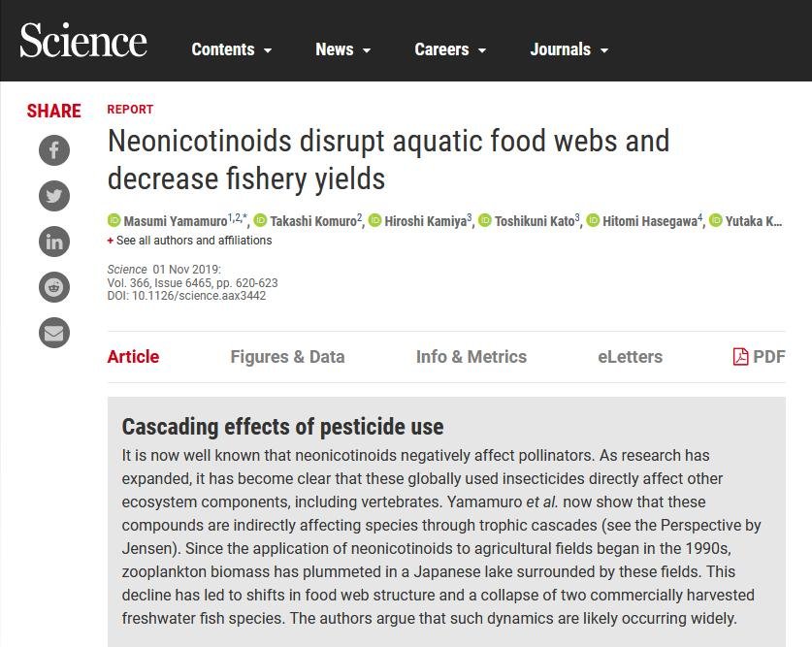Click the ORCID icon beside Takashi Komuro
812x647 pixels.
click(x=260, y=221)
